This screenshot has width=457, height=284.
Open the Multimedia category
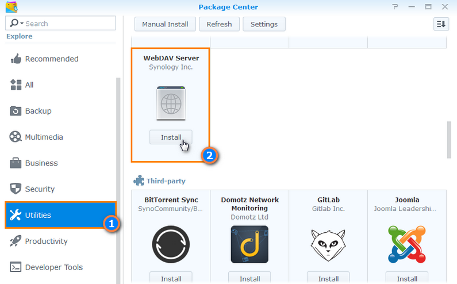click(x=44, y=137)
